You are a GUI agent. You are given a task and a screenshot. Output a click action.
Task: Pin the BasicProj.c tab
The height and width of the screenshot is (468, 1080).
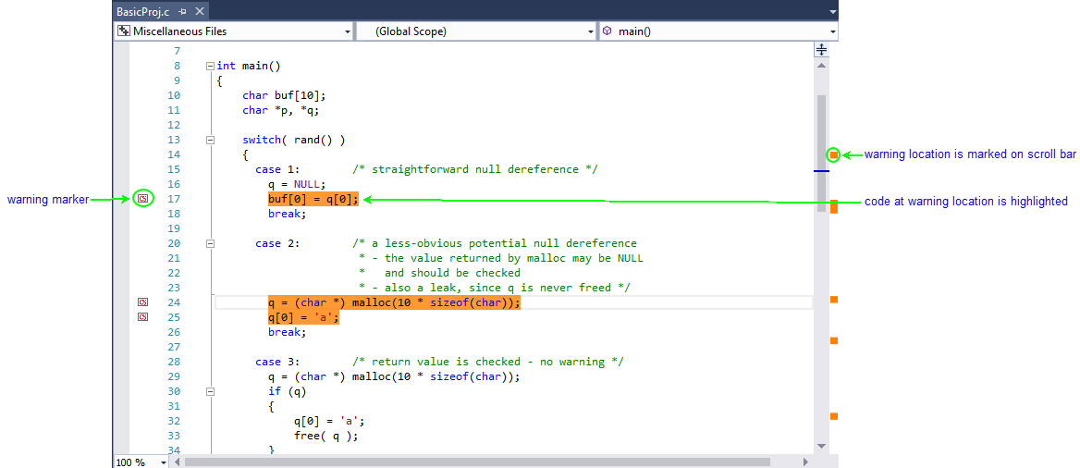pos(182,12)
